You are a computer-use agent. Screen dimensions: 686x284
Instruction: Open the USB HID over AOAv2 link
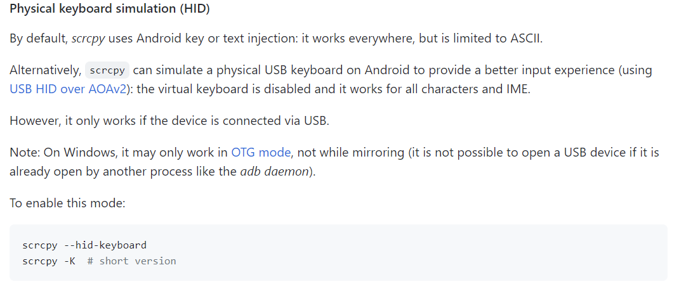(x=68, y=89)
